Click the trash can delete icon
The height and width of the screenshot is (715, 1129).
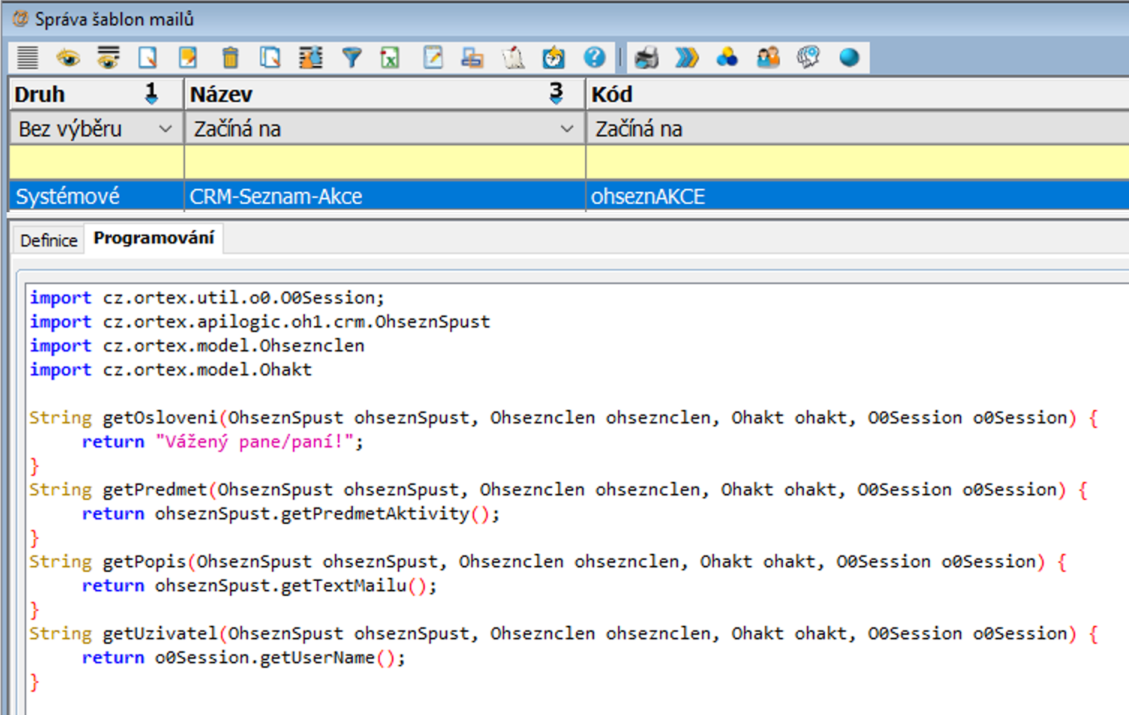(230, 58)
